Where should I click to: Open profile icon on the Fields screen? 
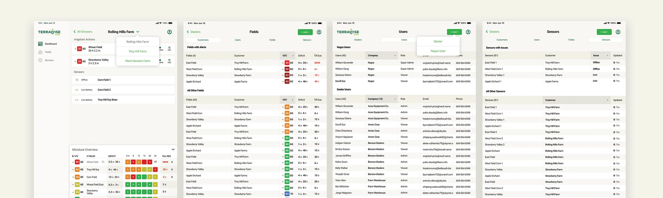pos(319,32)
